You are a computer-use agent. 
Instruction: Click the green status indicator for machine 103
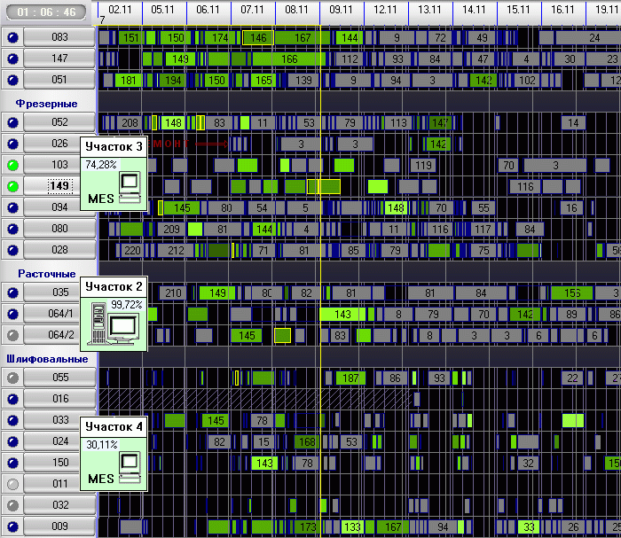tap(12, 165)
